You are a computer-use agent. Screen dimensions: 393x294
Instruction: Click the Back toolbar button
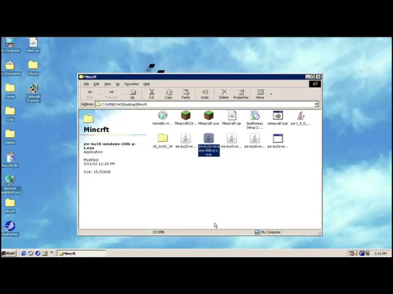(x=90, y=94)
